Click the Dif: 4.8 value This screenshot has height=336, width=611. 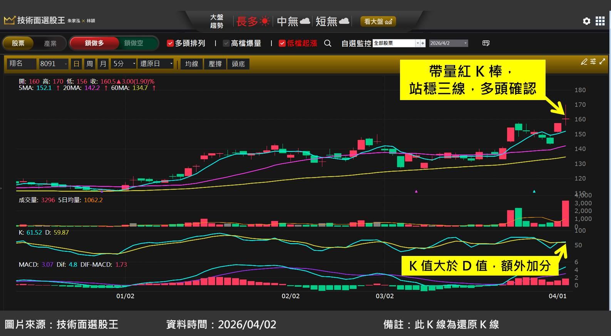(67, 265)
